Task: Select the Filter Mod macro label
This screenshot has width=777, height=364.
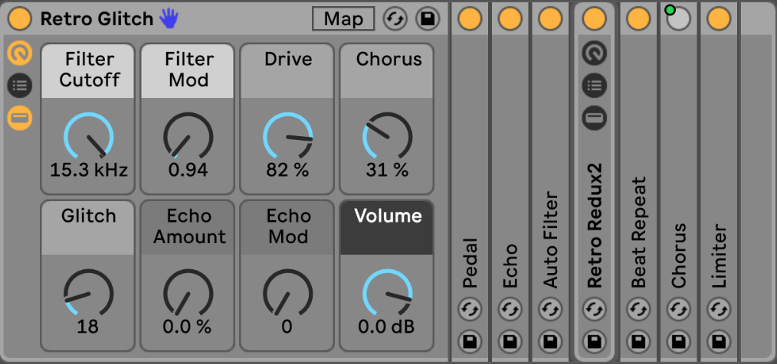Action: pos(188,70)
